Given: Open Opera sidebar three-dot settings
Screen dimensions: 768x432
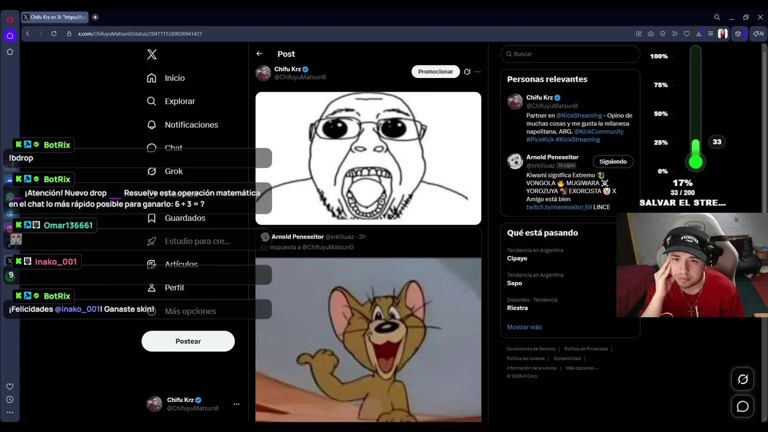Looking at the screenshot, I should coord(10,412).
